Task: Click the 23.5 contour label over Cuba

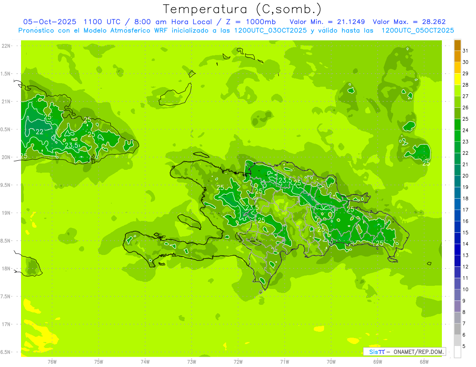Action: 72,145
